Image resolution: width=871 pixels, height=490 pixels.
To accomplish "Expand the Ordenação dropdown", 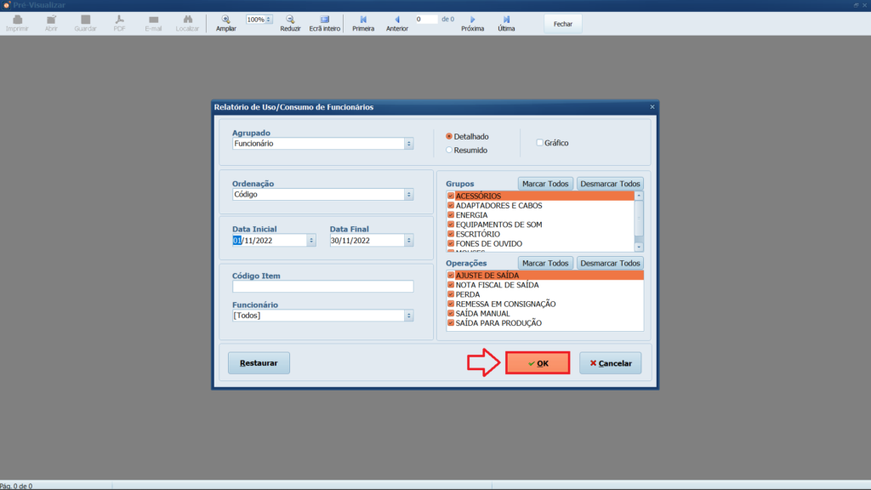I will 409,194.
